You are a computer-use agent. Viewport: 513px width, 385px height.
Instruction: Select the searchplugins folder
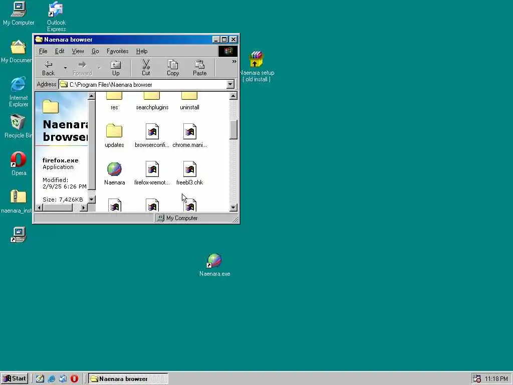(152, 101)
